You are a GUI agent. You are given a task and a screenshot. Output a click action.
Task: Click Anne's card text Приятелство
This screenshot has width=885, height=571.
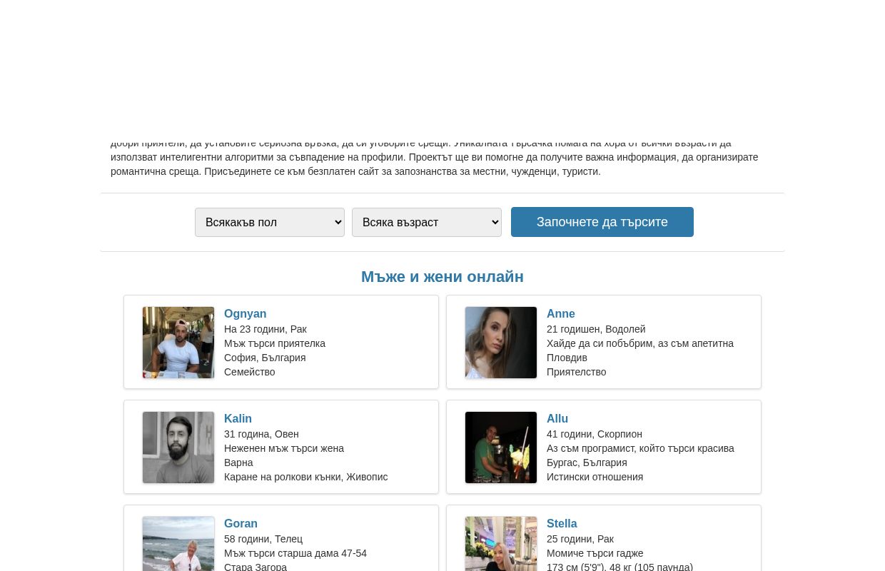(576, 372)
